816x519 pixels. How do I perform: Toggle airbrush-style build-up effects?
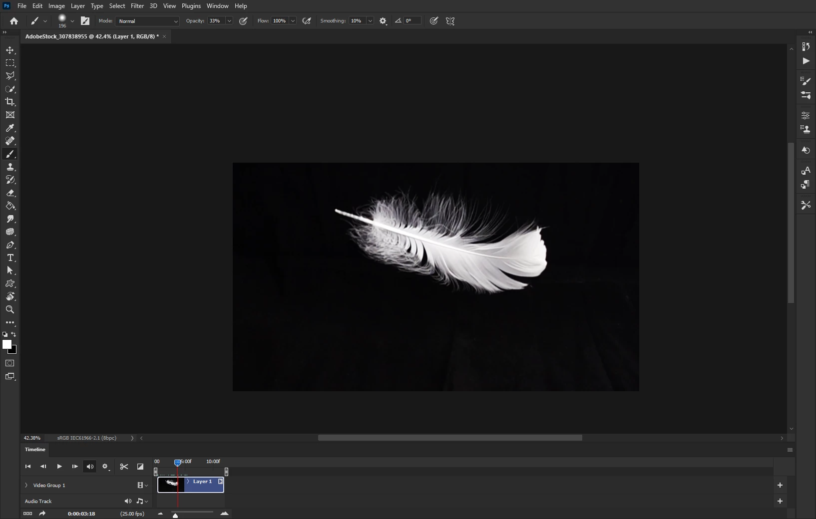[x=307, y=21]
